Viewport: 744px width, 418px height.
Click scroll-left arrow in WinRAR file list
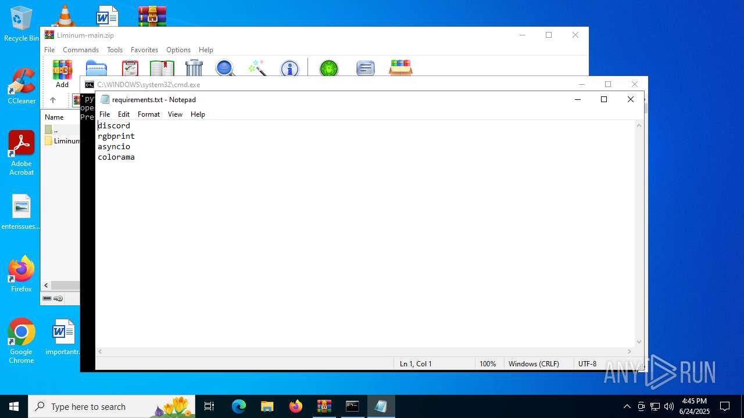[46, 286]
